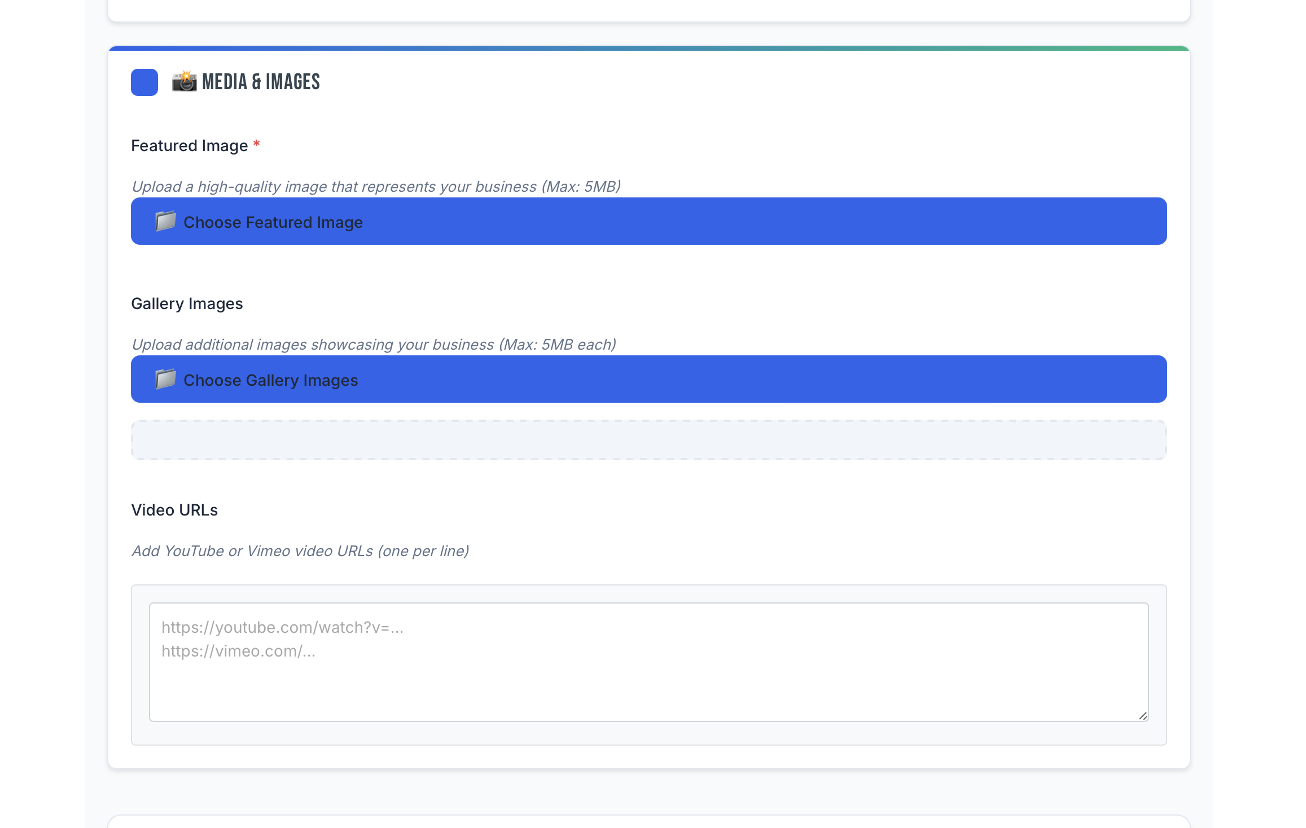Click the YouTube or Vimeo one-per-line hint text
Viewport: 1306px width, 828px height.
coord(300,550)
